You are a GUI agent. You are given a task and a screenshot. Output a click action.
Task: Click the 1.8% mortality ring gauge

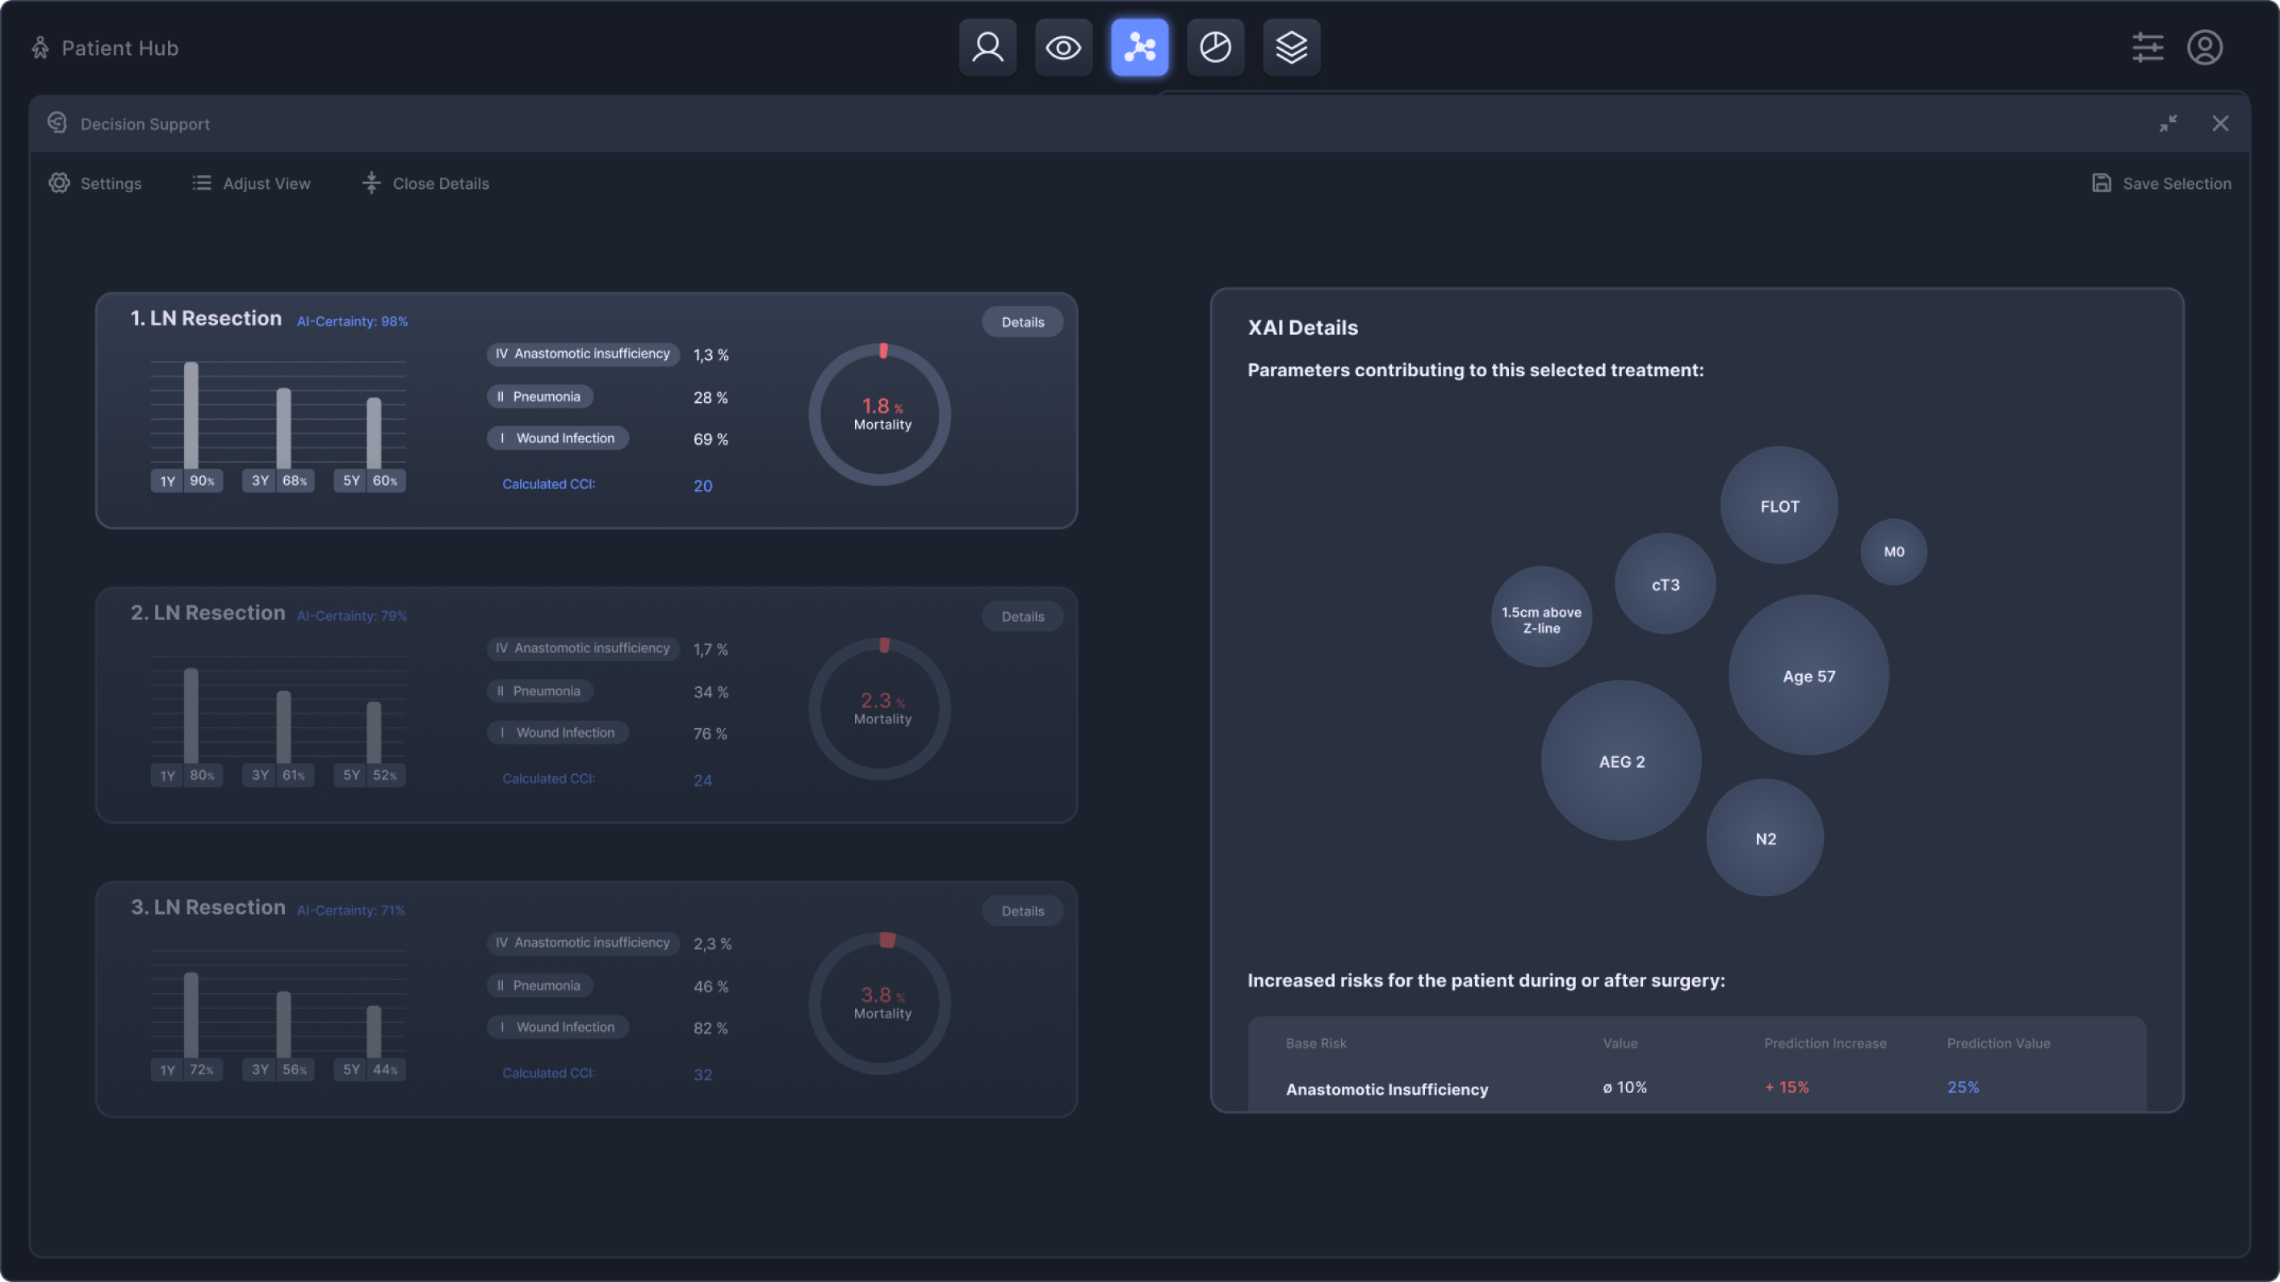coord(880,414)
